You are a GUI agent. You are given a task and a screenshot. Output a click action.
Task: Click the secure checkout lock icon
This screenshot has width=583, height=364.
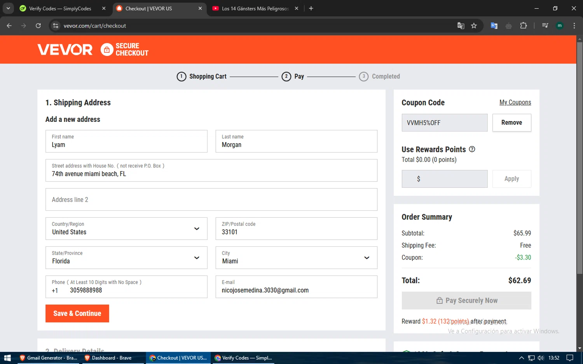tap(107, 50)
